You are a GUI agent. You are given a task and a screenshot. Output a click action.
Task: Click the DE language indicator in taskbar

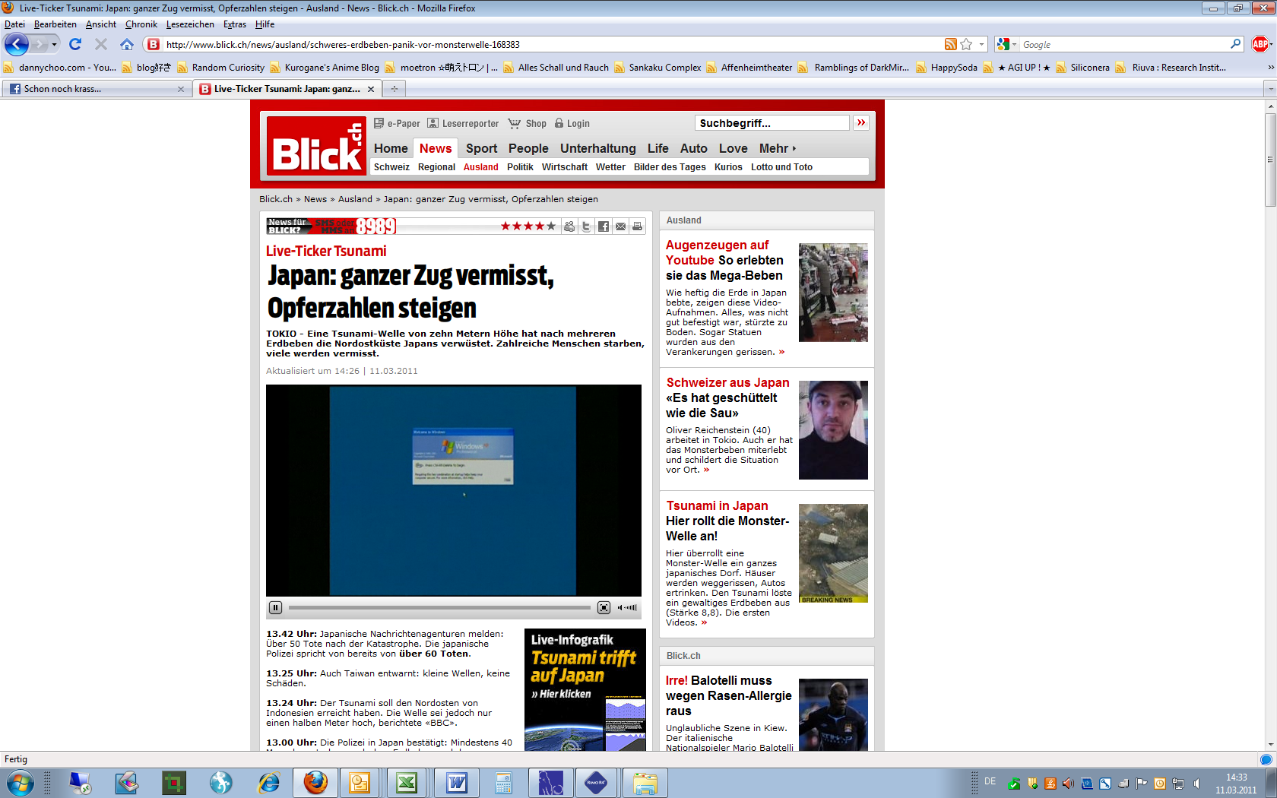(x=990, y=781)
